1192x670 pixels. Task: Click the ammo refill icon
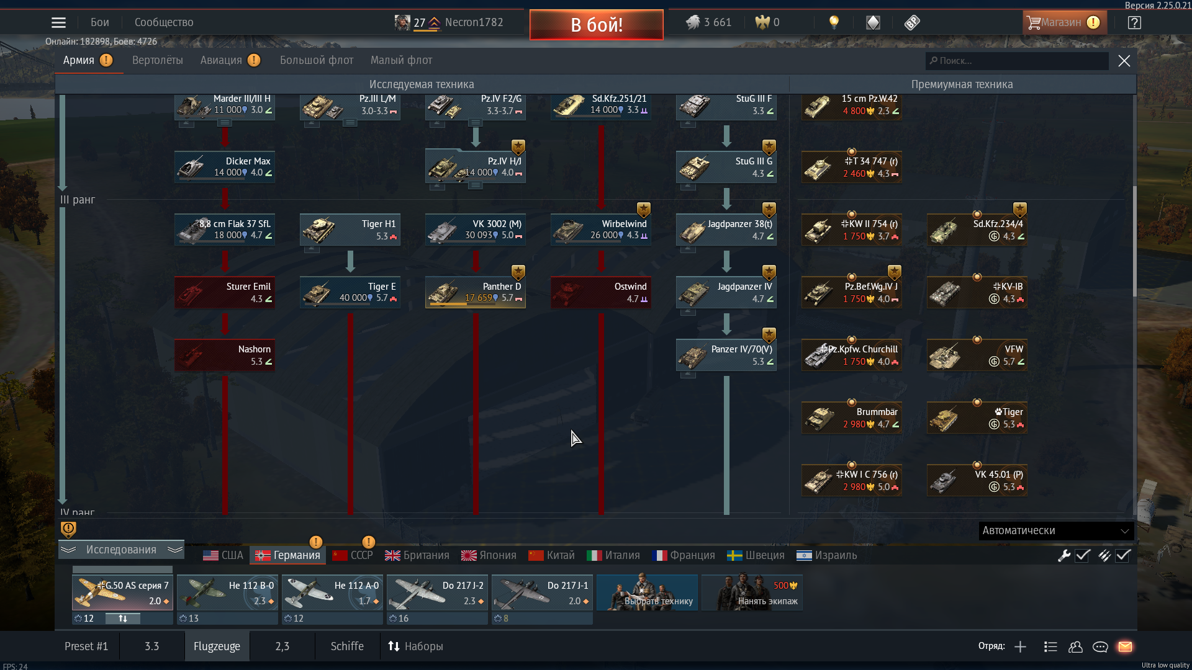click(1104, 555)
